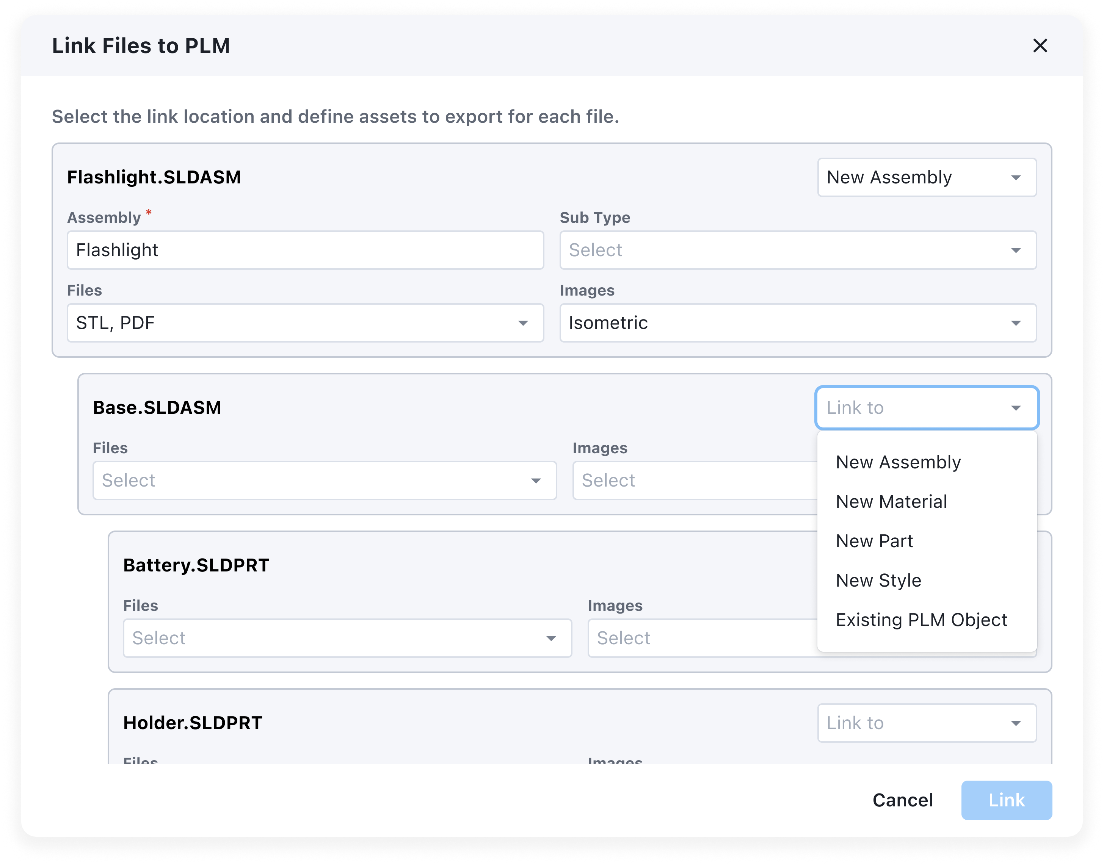Open Files dropdown under Battery.SLDPRT

pyautogui.click(x=347, y=639)
